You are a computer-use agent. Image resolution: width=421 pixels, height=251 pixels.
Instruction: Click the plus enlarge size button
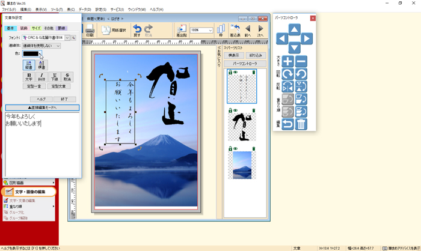point(288,61)
